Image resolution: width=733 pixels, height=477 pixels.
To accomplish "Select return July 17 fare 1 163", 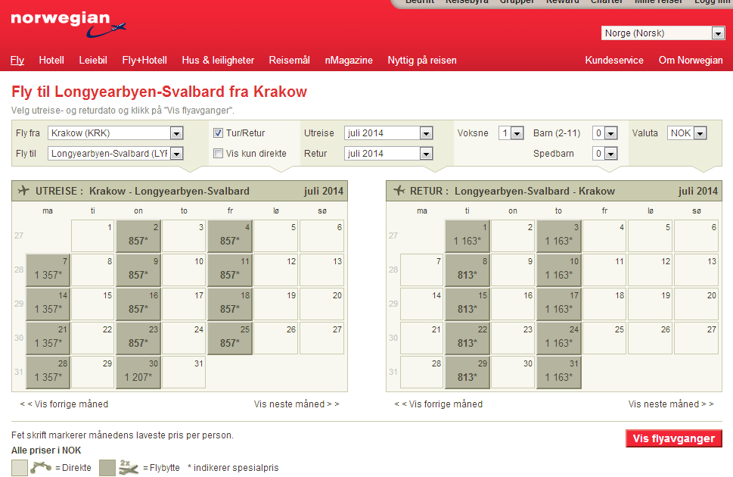I will (x=559, y=304).
